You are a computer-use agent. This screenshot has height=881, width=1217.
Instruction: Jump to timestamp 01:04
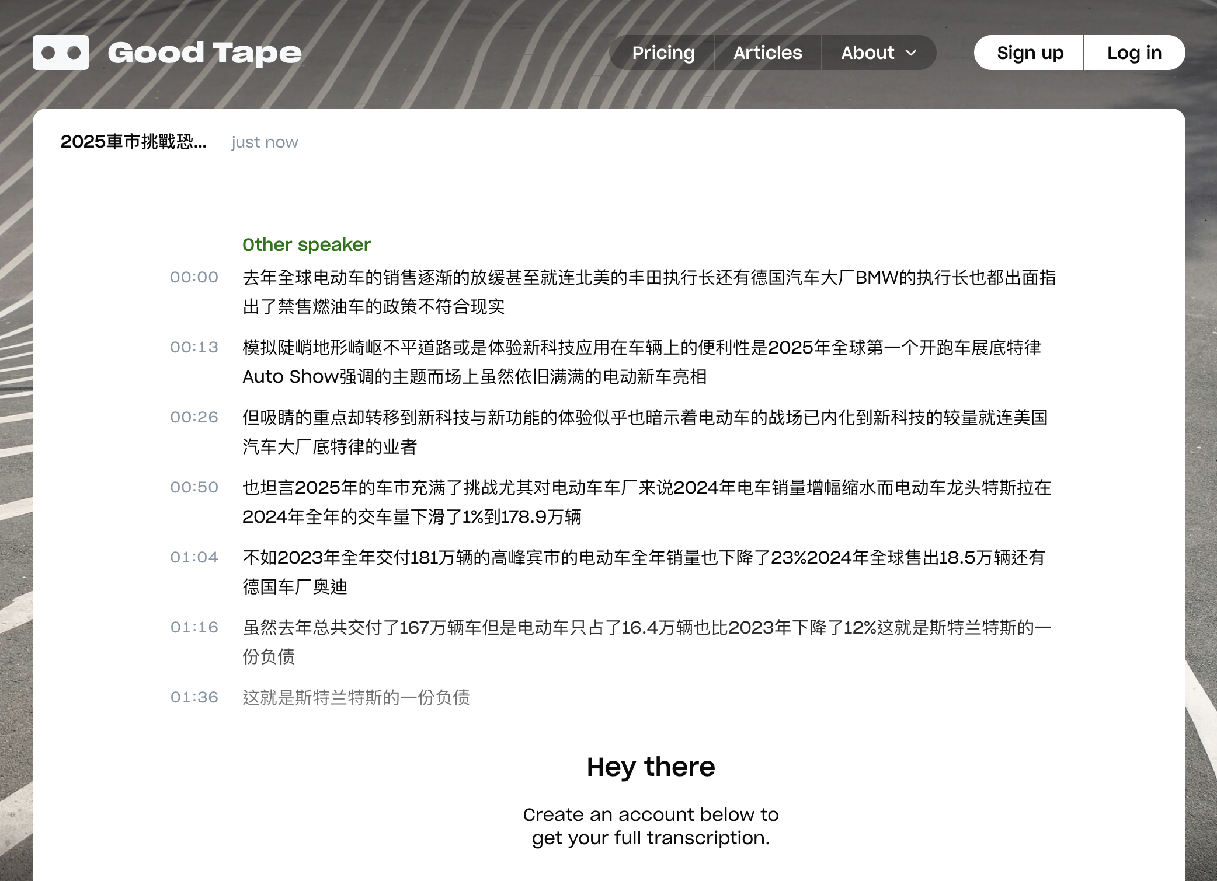(194, 557)
